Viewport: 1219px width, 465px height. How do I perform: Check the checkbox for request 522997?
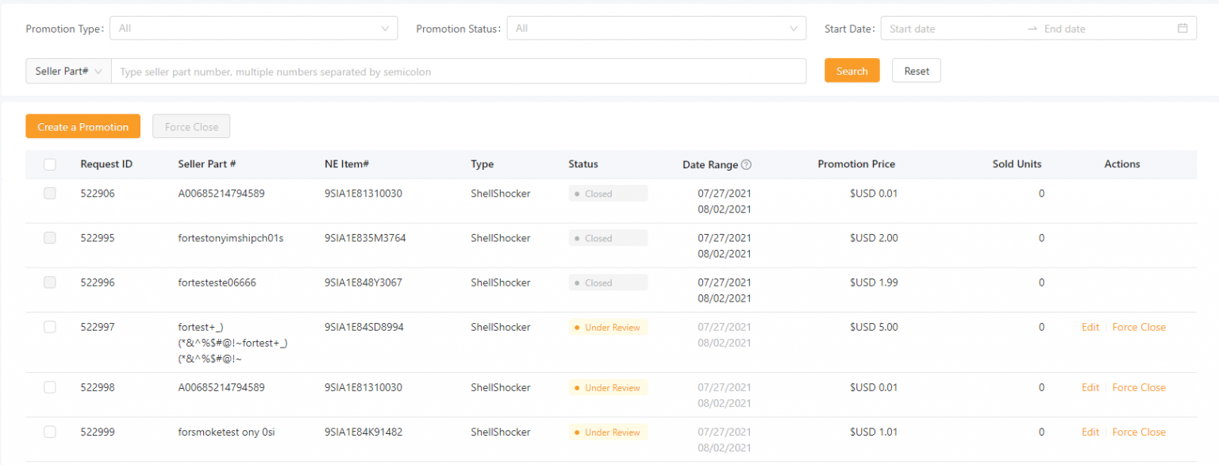50,327
